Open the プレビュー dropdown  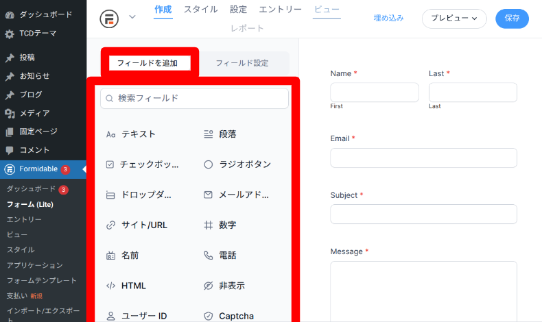click(454, 18)
